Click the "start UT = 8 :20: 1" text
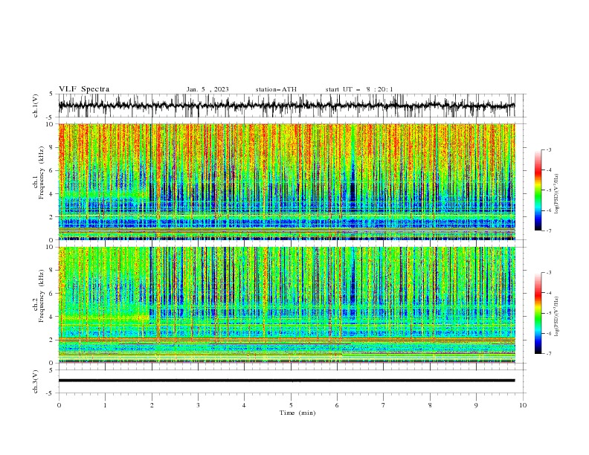 click(359, 89)
